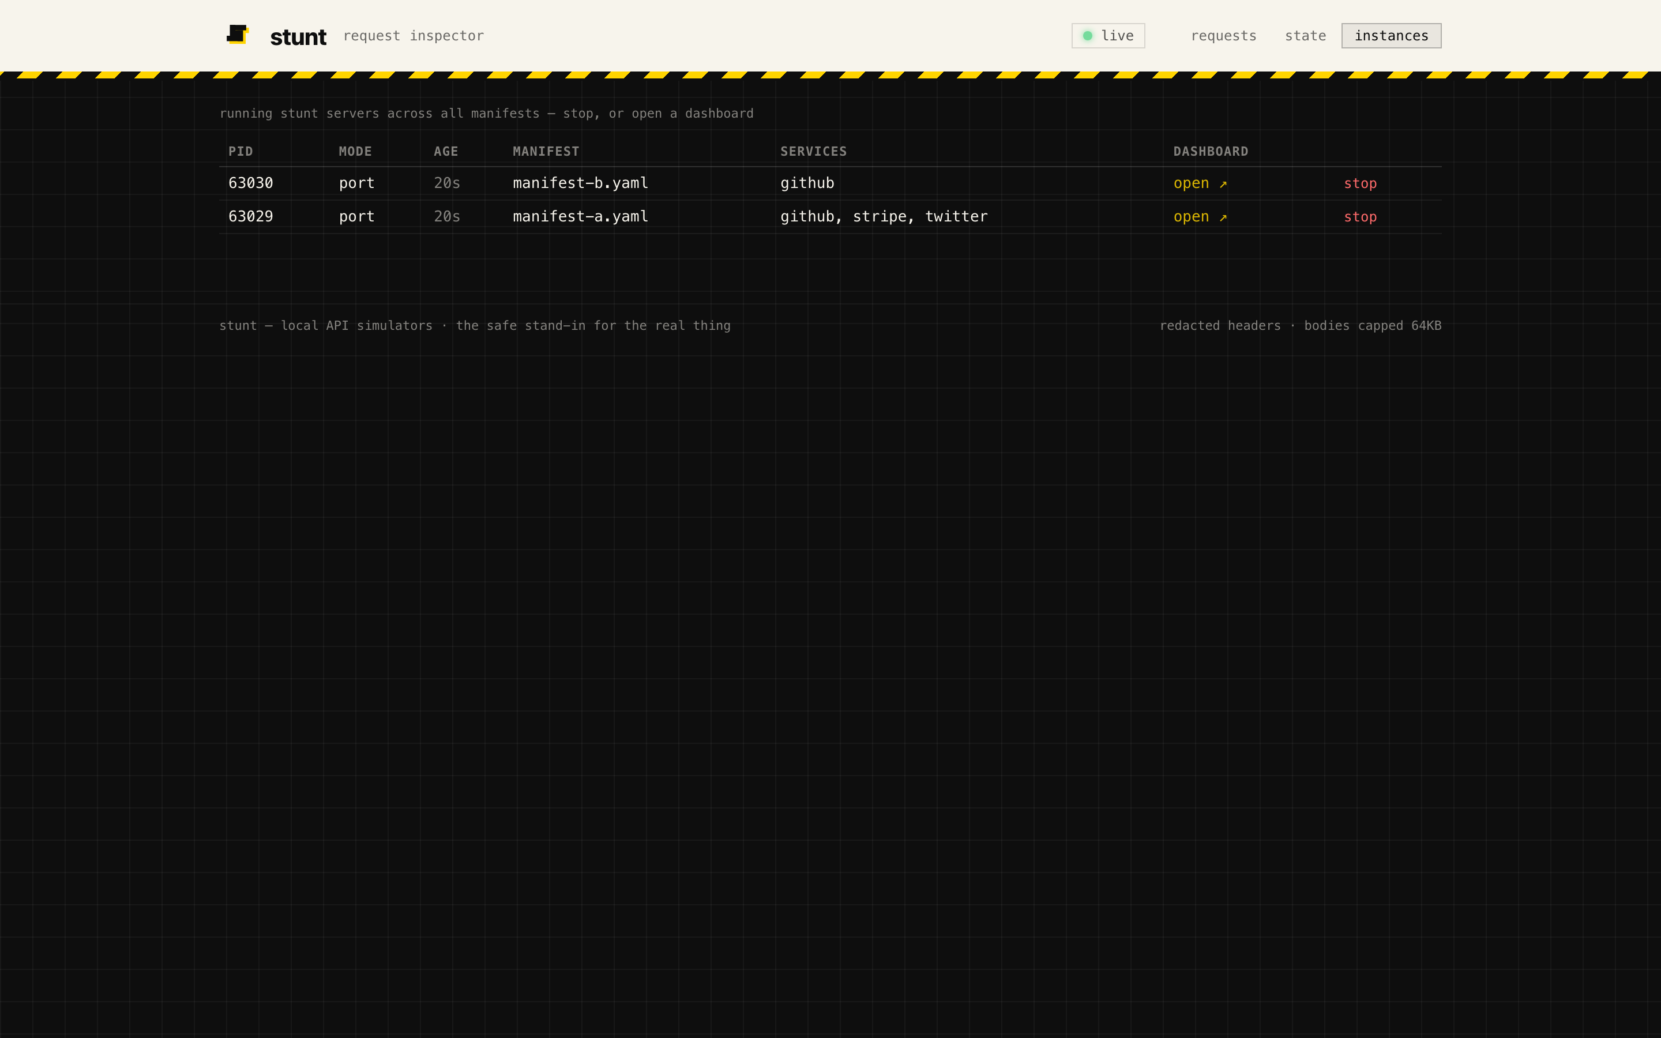The height and width of the screenshot is (1038, 1661).
Task: Click the SERVICES column header
Action: [813, 152]
